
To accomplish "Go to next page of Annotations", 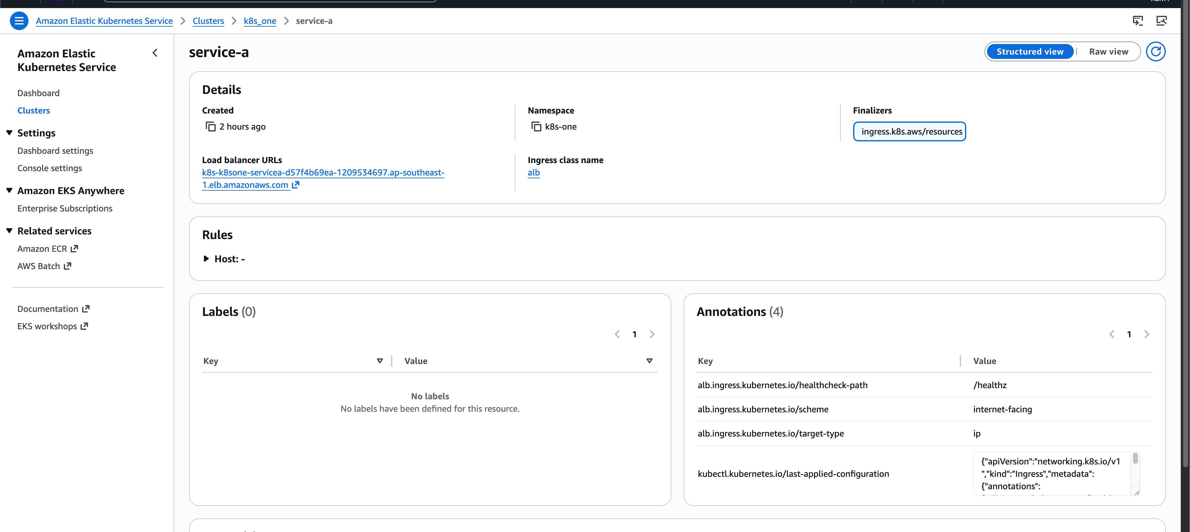I will click(1147, 335).
